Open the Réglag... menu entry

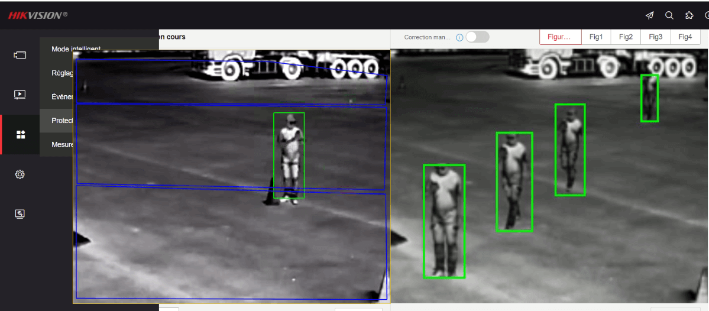tap(62, 73)
